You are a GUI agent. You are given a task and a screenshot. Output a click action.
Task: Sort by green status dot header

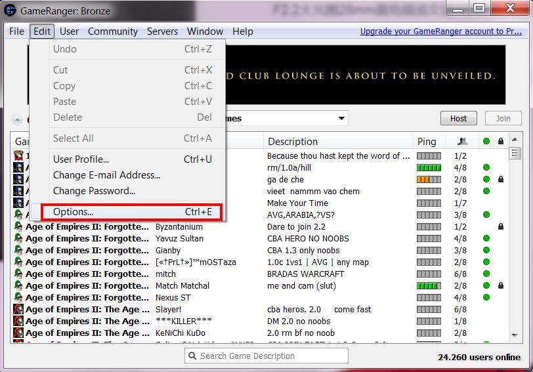tap(486, 141)
